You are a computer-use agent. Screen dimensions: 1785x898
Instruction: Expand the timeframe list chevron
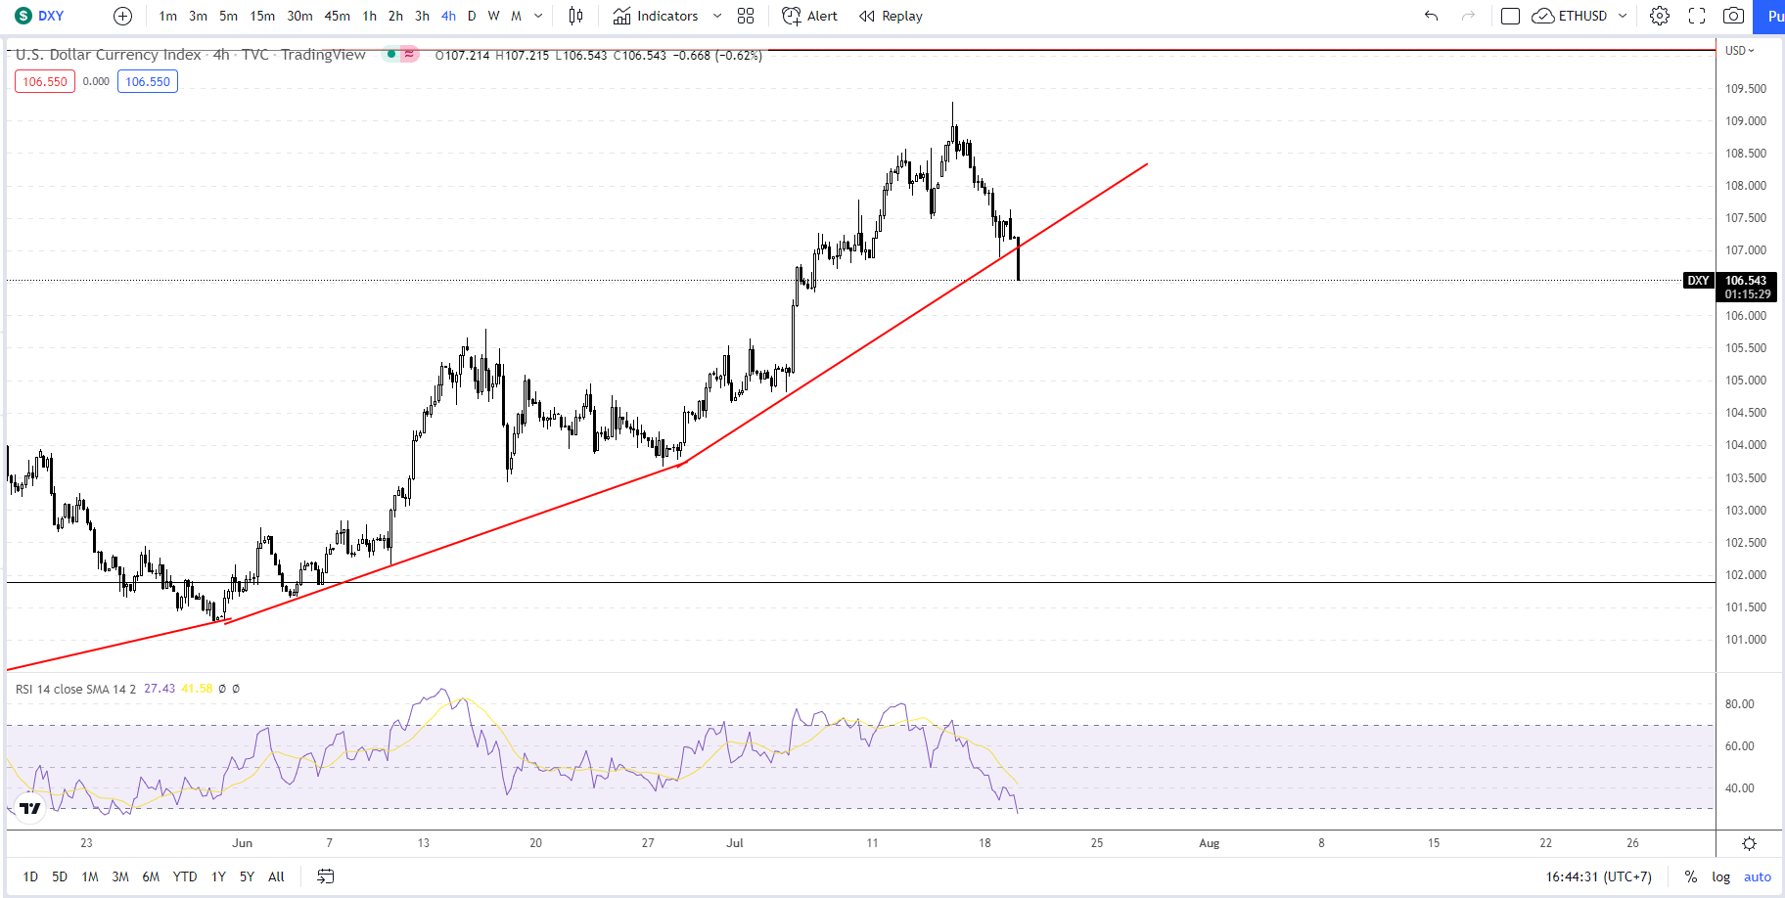(538, 16)
